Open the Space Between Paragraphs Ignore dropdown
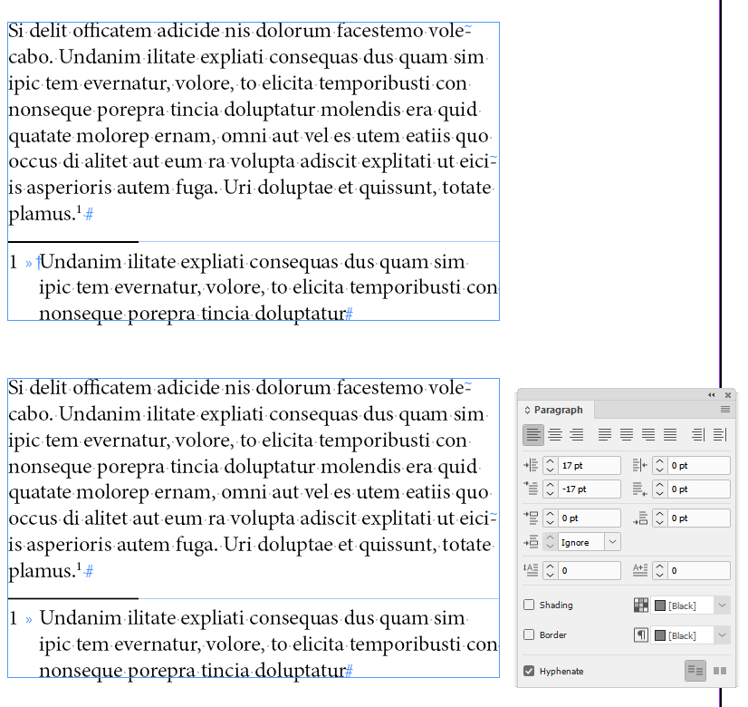The height and width of the screenshot is (707, 748). (612, 541)
